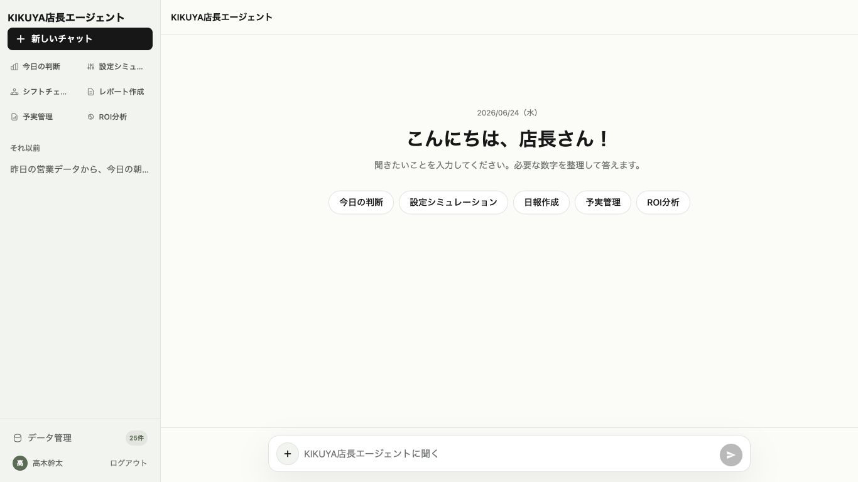Log out via ログアウト
The height and width of the screenshot is (482, 858).
pos(129,463)
